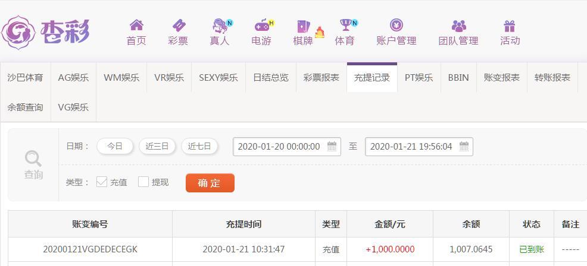587x266 pixels.
Task: Click record number 20200121VGDEDECEGK
Action: (x=90, y=249)
